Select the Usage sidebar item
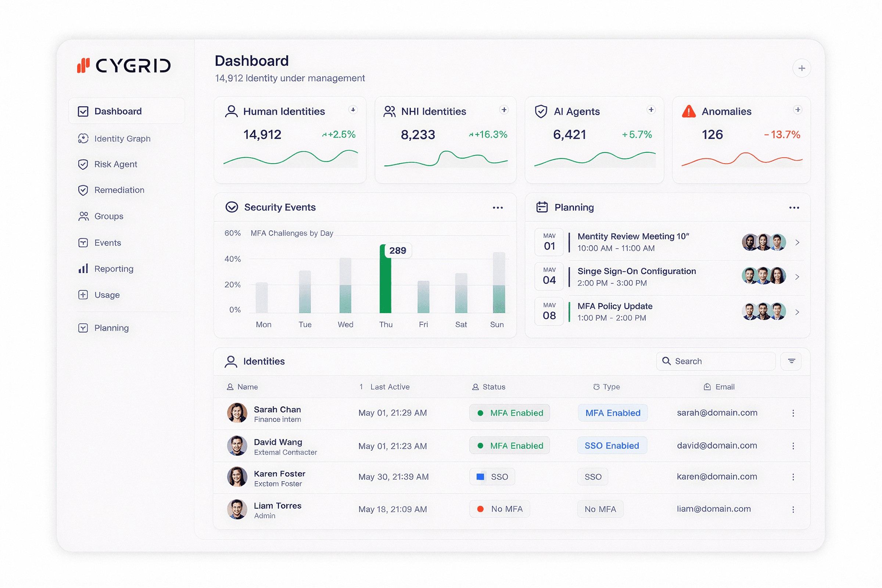Image resolution: width=882 pixels, height=588 pixels. coord(106,295)
